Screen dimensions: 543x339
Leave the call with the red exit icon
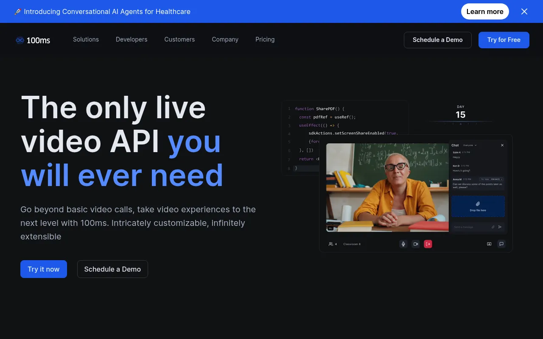(428, 244)
